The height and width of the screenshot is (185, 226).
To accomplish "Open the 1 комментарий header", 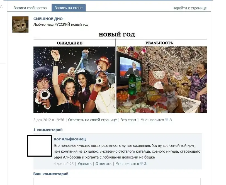I will 48,130.
